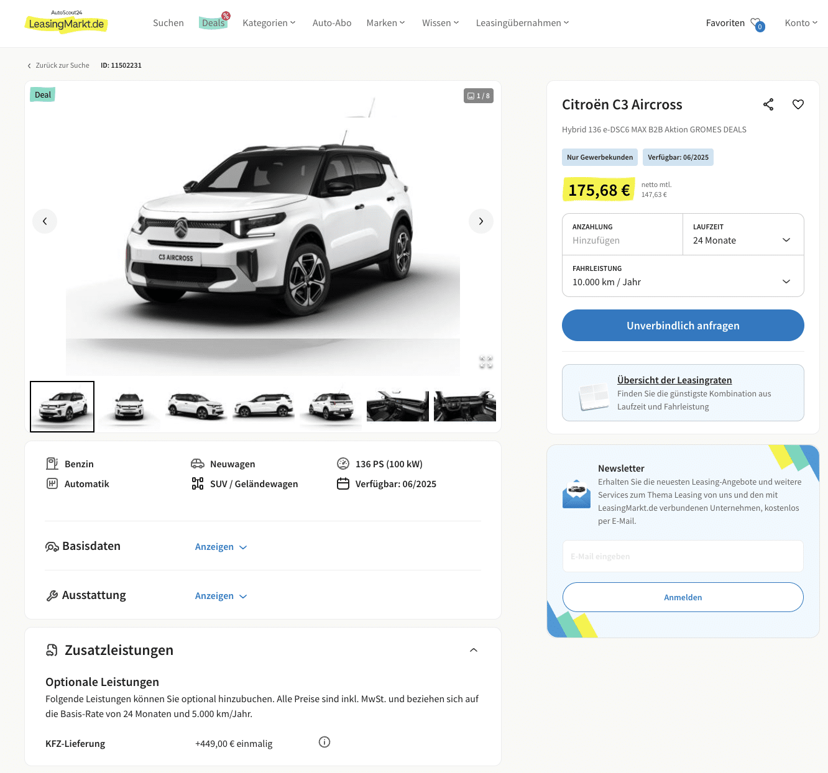Select fifth thumbnail, rear car view
Viewport: 828px width, 773px height.
[331, 406]
